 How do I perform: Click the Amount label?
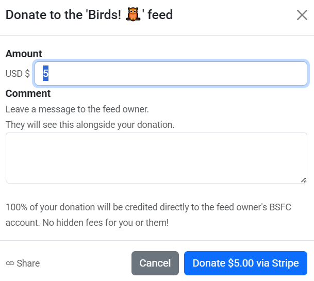(x=24, y=54)
